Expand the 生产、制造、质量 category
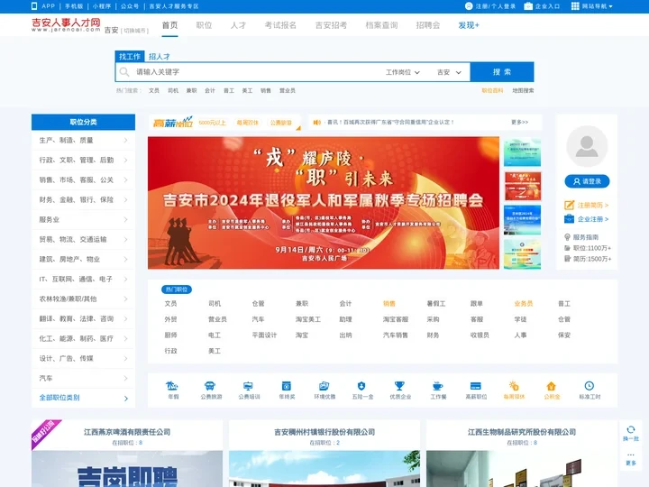Image resolution: width=649 pixels, height=487 pixels. 83,141
